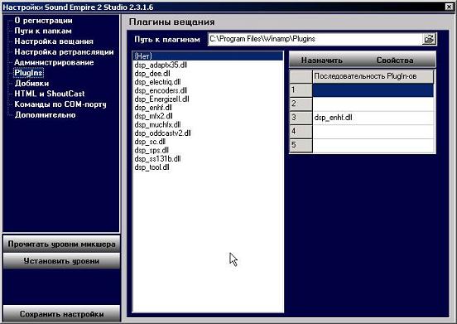Image resolution: width=457 pixels, height=324 pixels.
Task: Browse for the plugins folder icon
Action: (x=429, y=39)
